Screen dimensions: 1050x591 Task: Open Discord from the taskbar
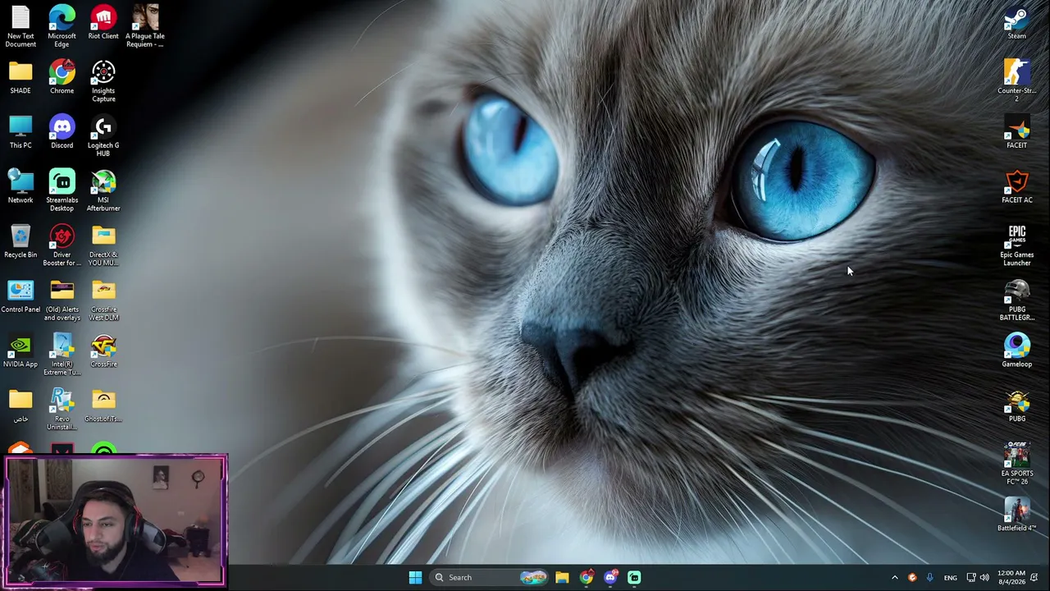610,577
